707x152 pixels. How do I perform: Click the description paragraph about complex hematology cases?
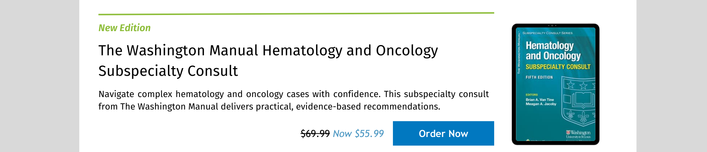(293, 100)
